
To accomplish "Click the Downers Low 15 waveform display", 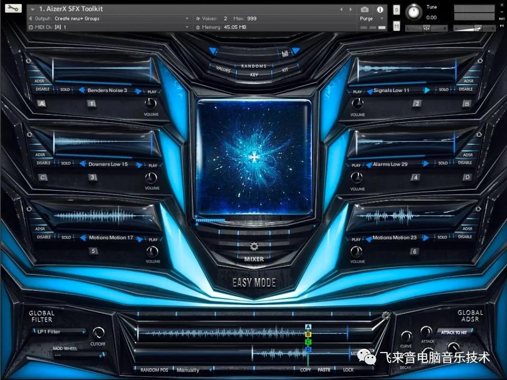I will point(103,142).
